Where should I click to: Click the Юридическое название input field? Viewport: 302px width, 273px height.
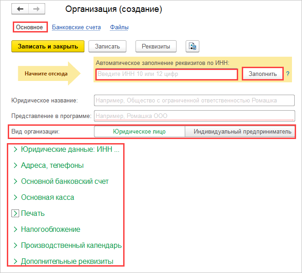pos(194,101)
